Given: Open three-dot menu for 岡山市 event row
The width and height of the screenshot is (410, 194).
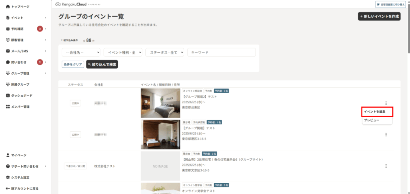Looking at the screenshot, I should click(x=386, y=166).
